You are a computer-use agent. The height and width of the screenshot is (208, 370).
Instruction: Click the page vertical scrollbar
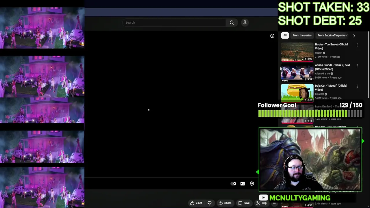(368, 65)
